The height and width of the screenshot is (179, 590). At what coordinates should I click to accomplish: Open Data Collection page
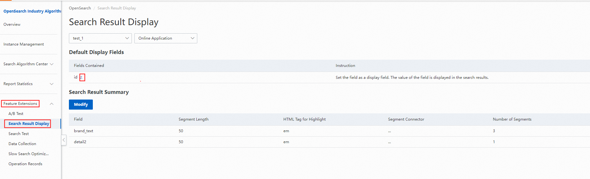pyautogui.click(x=22, y=144)
